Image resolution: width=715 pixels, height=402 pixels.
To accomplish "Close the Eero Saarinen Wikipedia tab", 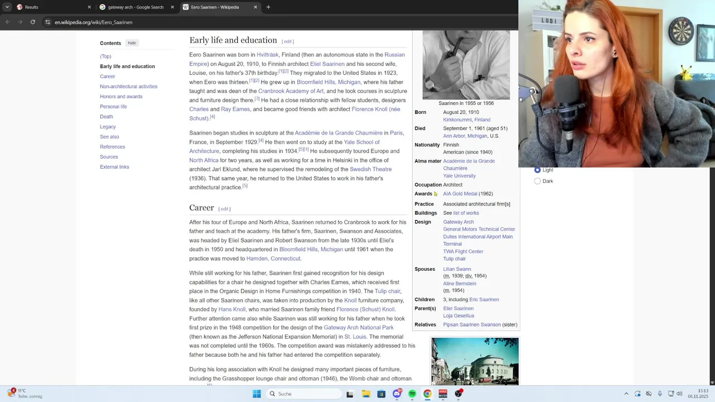I will tap(255, 7).
